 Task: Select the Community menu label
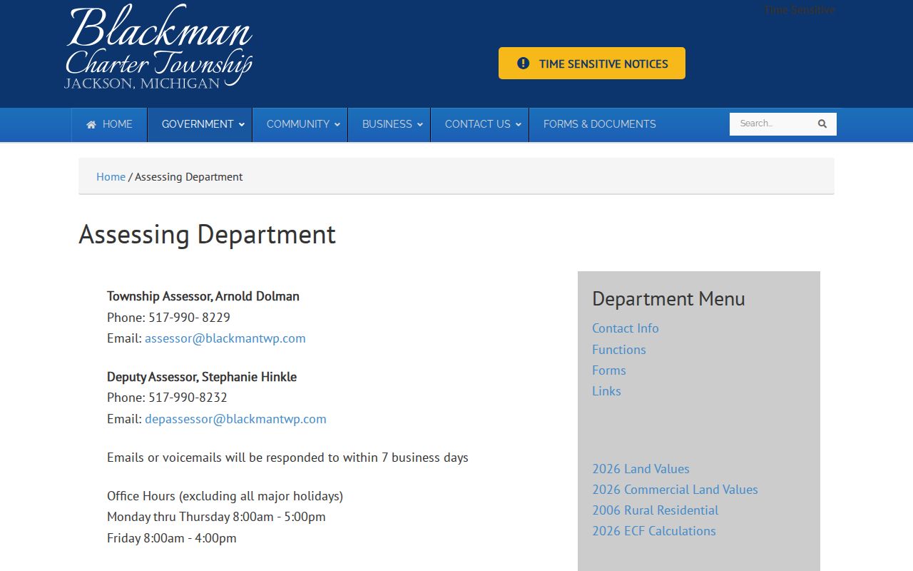point(298,124)
